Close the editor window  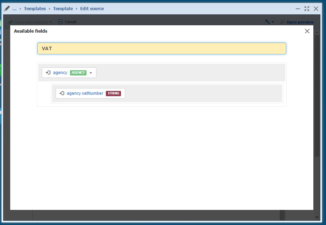pyautogui.click(x=316, y=9)
